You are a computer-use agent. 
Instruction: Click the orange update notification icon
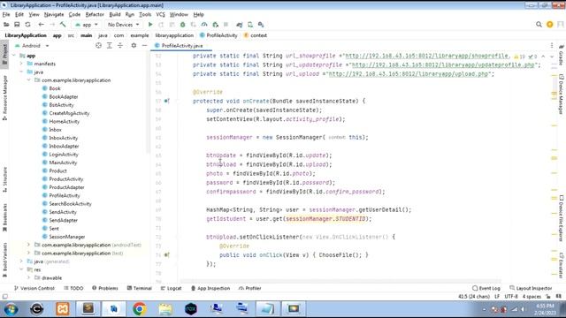(x=550, y=25)
